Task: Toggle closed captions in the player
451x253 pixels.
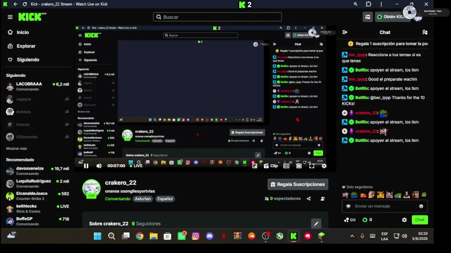Action: tap(286, 166)
